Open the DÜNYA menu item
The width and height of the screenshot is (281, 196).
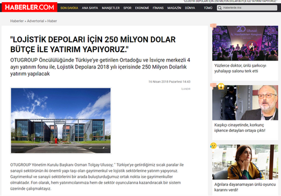[x=190, y=8]
